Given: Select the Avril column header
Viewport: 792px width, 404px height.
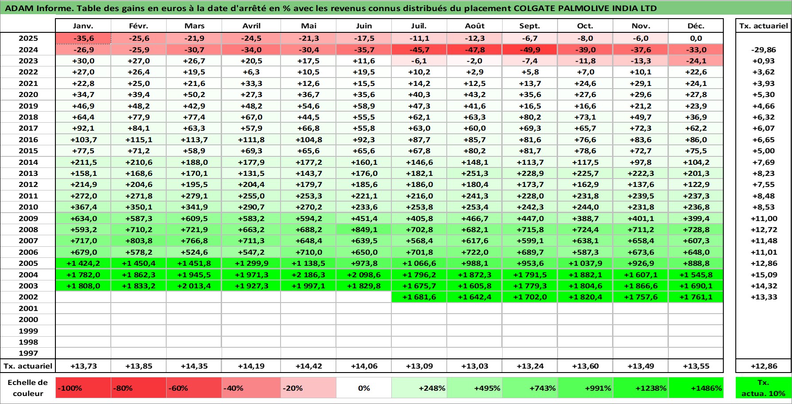Looking at the screenshot, I should [x=251, y=26].
